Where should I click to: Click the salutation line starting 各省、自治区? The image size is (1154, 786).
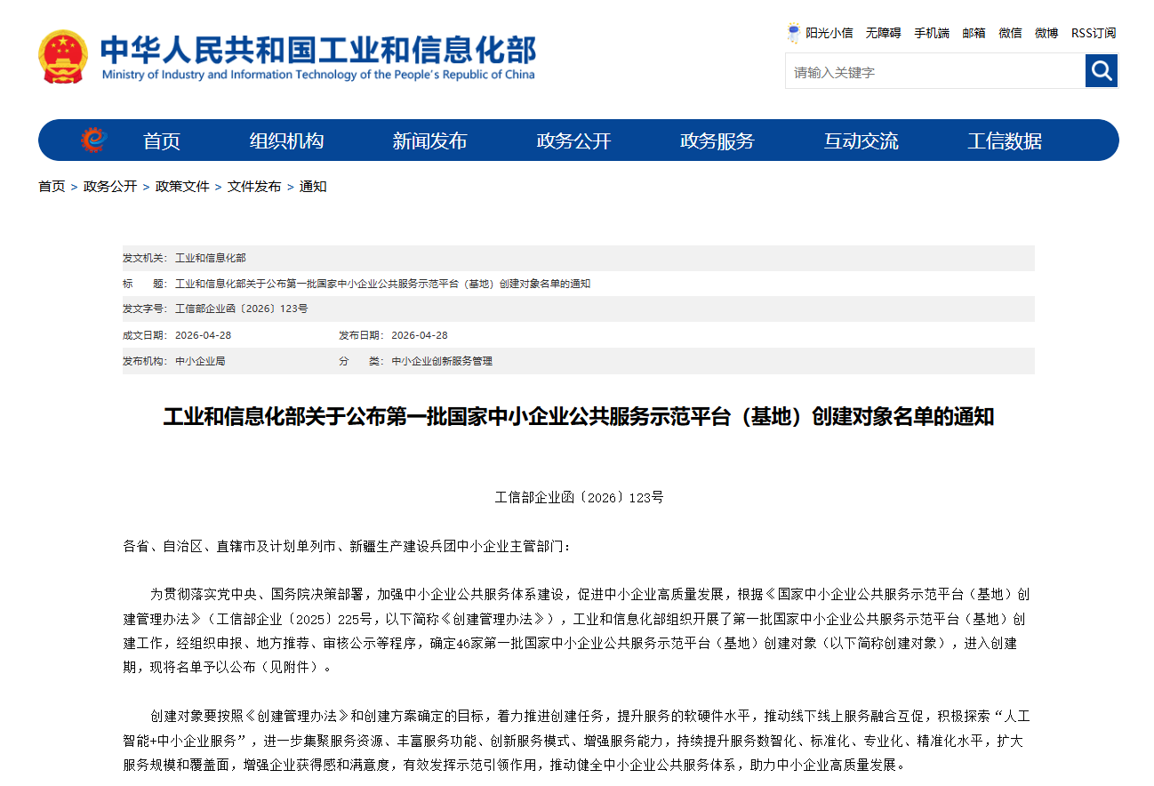347,546
